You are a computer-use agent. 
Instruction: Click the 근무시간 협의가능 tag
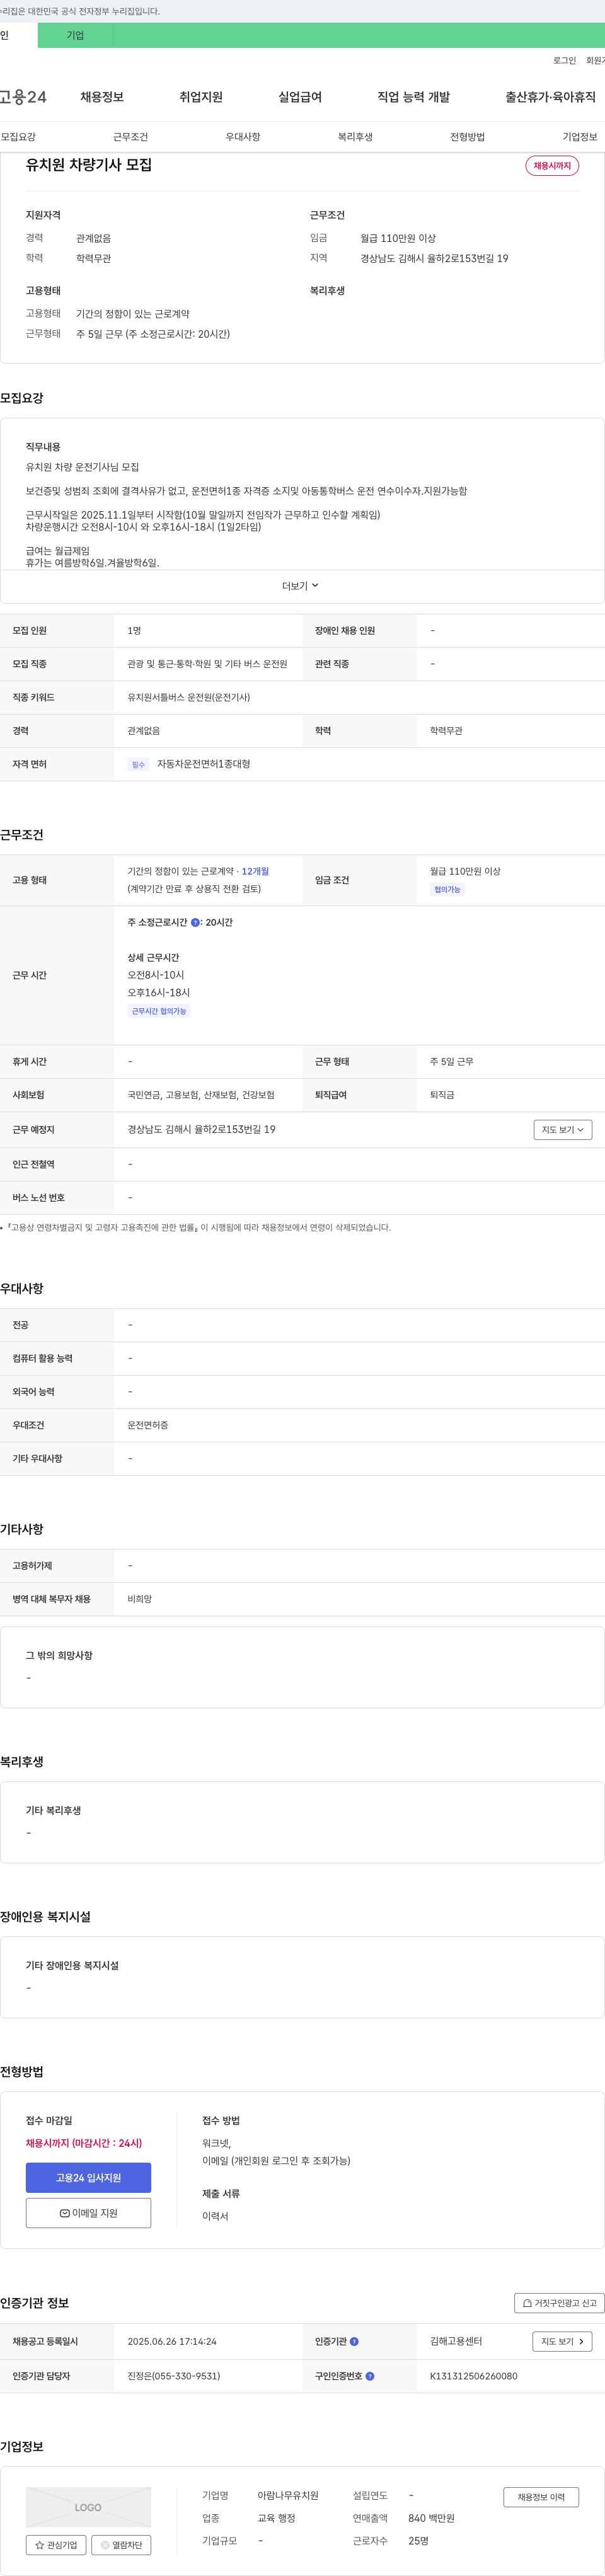pos(159,1011)
